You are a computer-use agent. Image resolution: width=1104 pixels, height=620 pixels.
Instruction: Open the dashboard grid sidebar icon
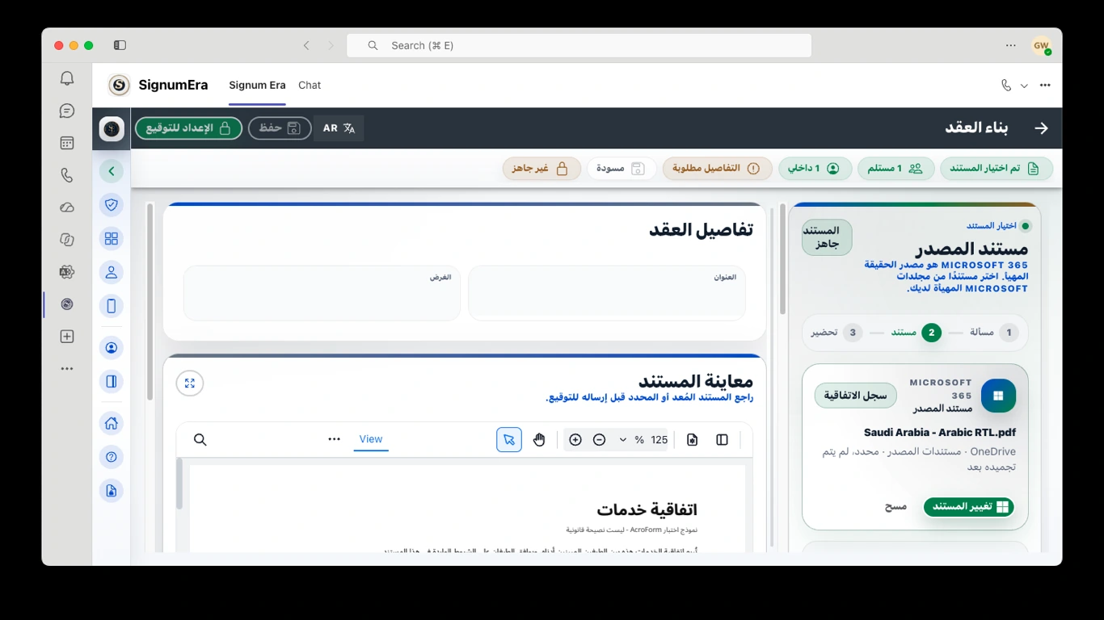[112, 239]
